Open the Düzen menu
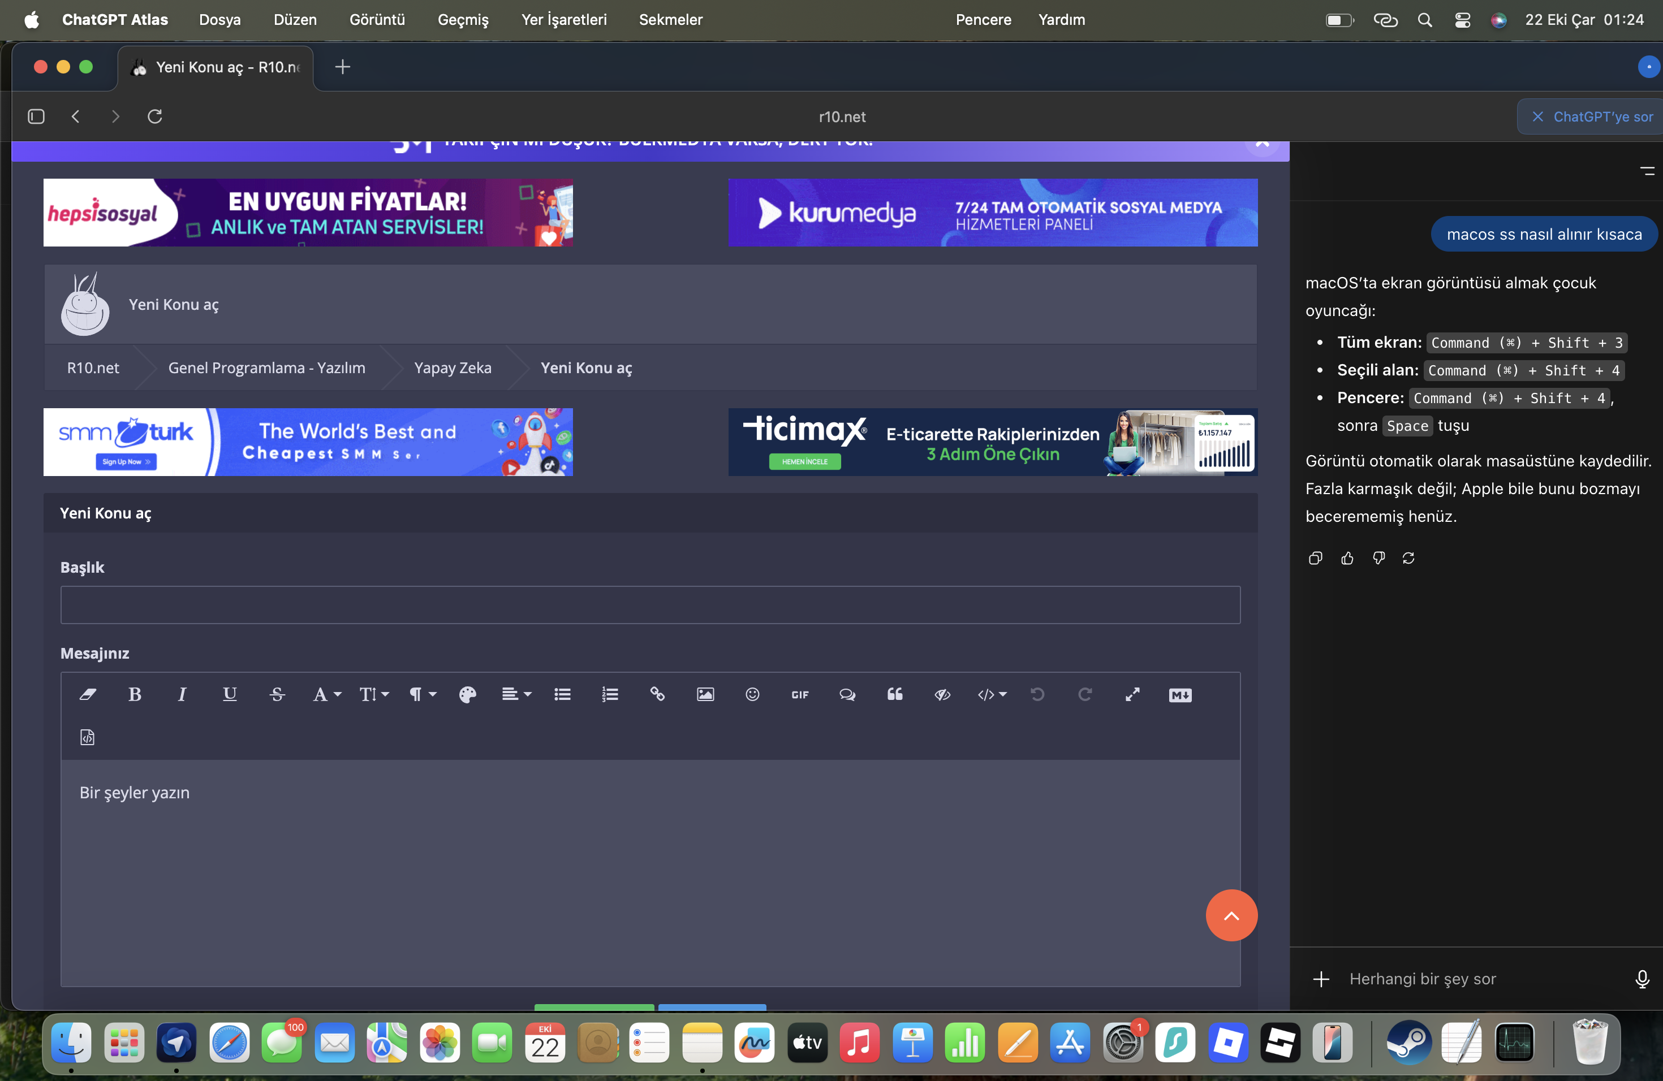Screen dimensions: 1663x1081 pos(295,20)
